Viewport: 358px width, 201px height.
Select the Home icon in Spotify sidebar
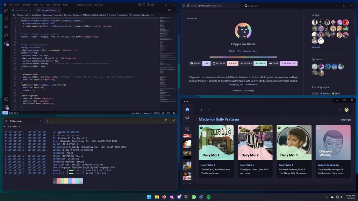tap(187, 110)
